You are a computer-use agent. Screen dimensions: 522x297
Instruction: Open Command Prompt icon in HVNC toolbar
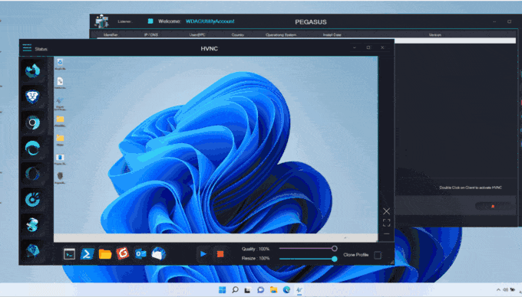[69, 254]
